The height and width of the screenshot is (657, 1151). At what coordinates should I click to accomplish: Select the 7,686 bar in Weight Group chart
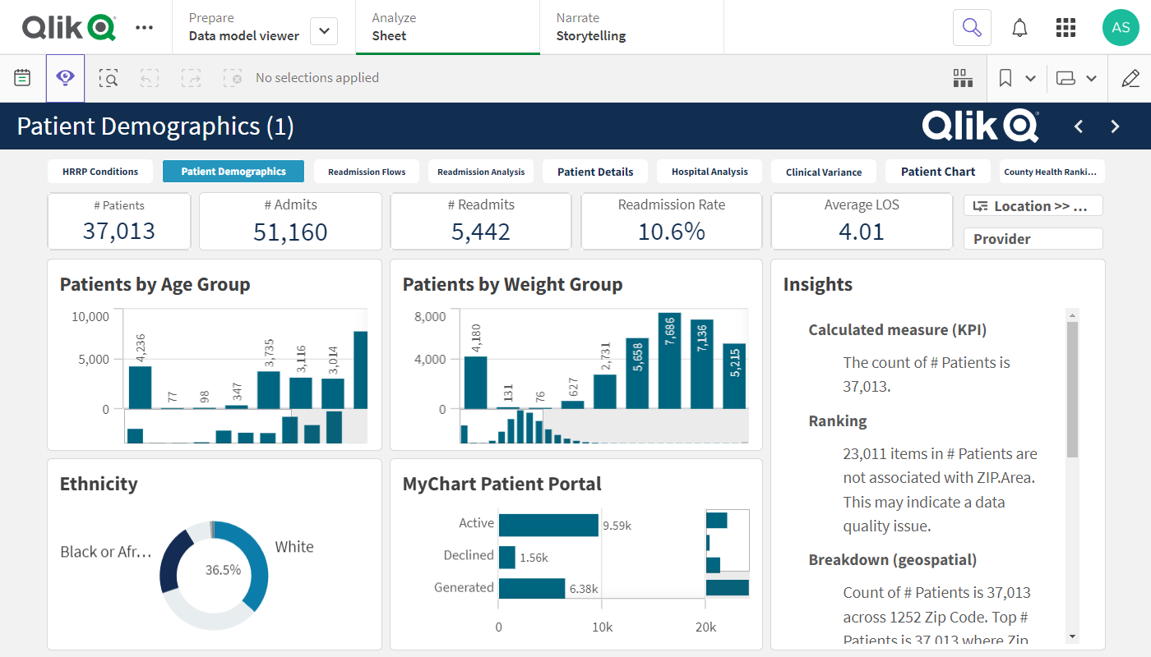coord(669,361)
